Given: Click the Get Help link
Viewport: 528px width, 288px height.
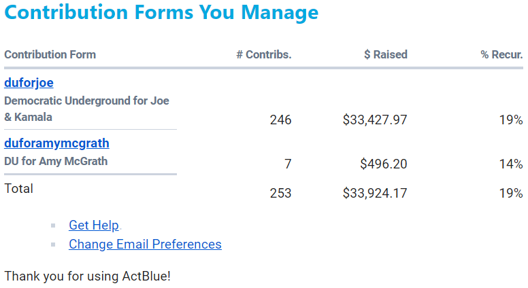Looking at the screenshot, I should pos(94,225).
